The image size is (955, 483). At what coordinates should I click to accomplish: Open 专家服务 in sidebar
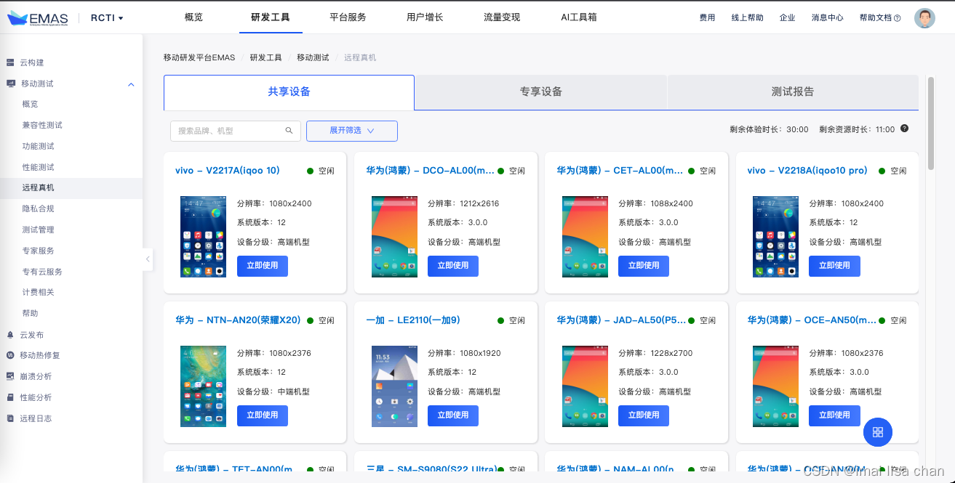pyautogui.click(x=38, y=251)
